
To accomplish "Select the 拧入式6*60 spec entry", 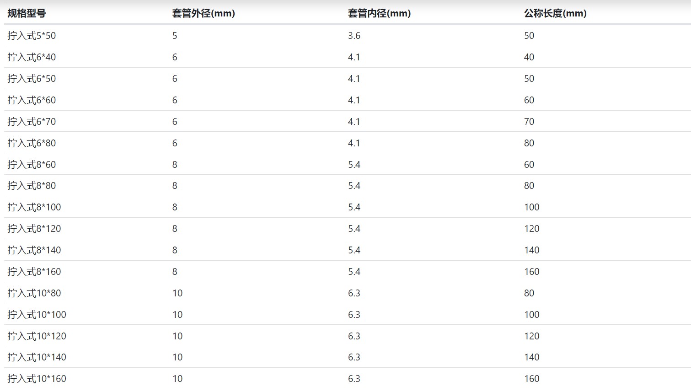I will coord(32,100).
